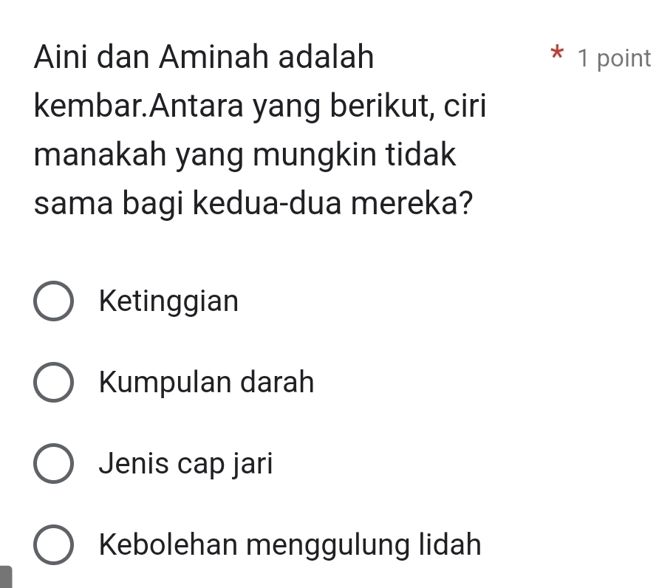Tap the Kebolehan menggulung lidah label text

click(290, 545)
